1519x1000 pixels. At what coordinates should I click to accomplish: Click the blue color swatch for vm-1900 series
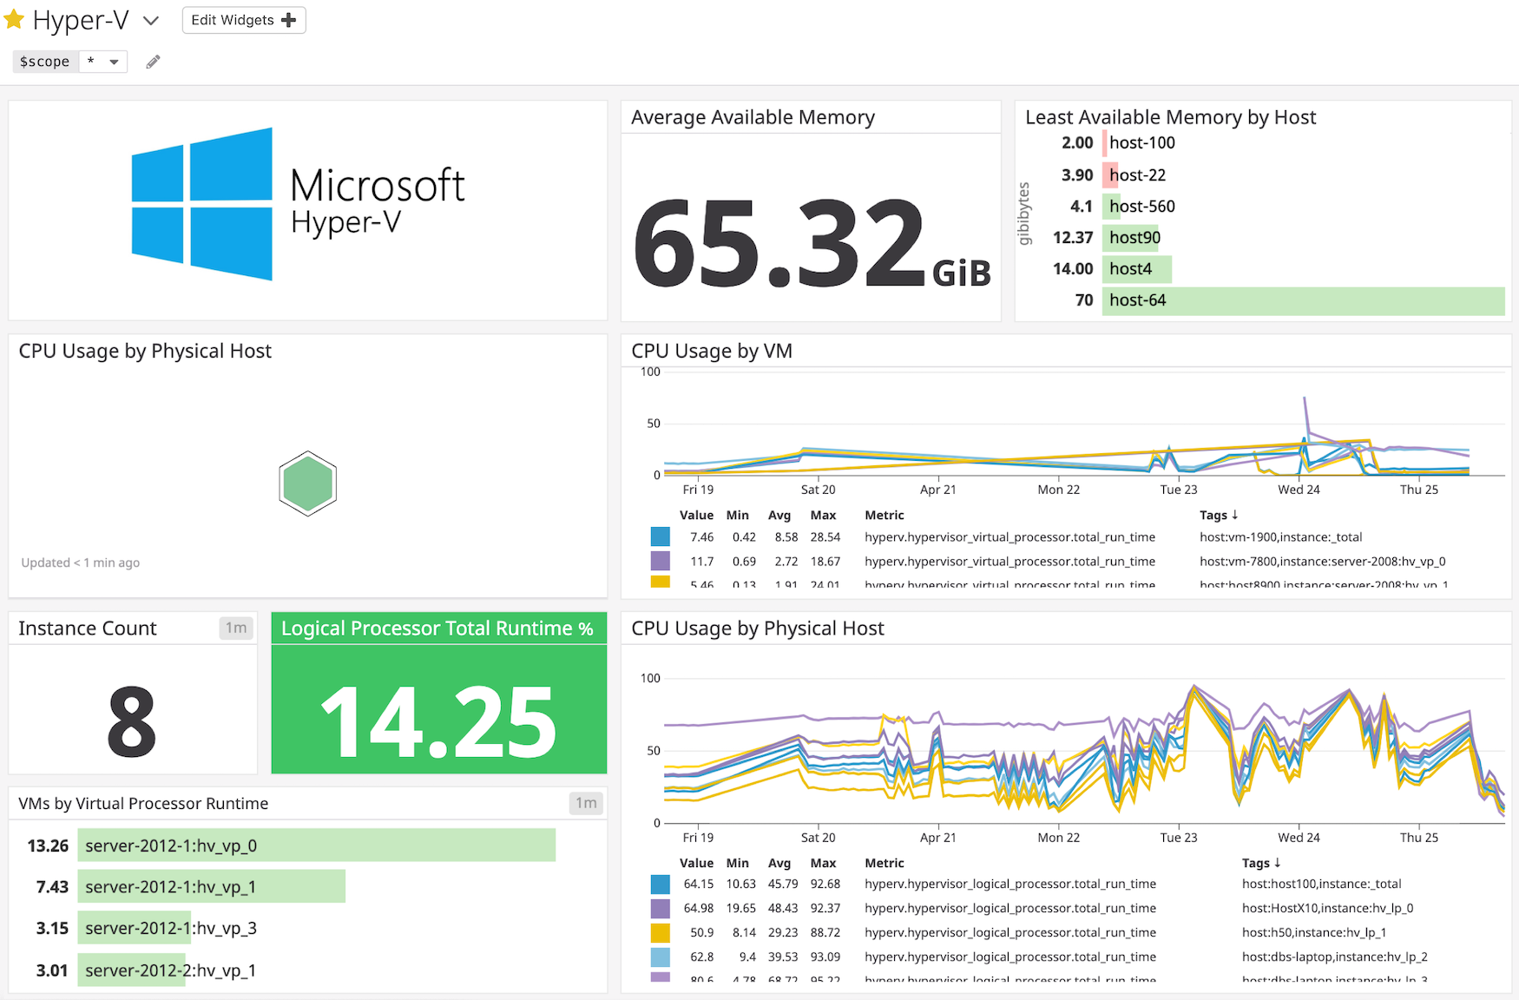[661, 536]
